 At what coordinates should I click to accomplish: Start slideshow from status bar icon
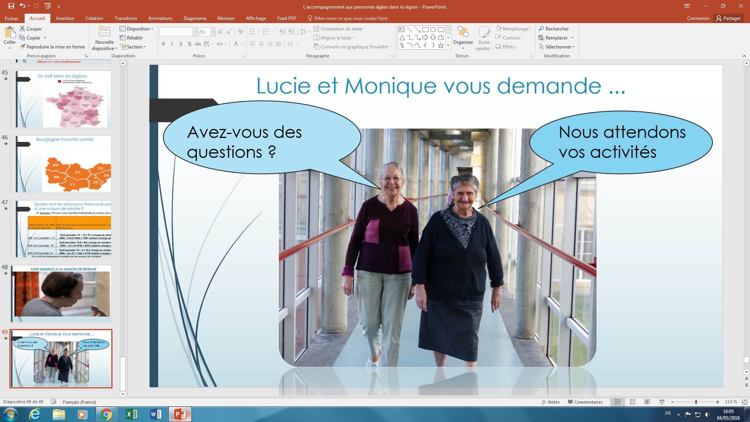(662, 402)
